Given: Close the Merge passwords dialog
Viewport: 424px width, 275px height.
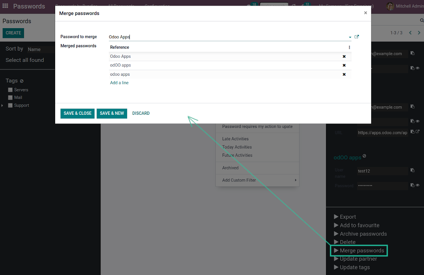Looking at the screenshot, I should pyautogui.click(x=365, y=13).
